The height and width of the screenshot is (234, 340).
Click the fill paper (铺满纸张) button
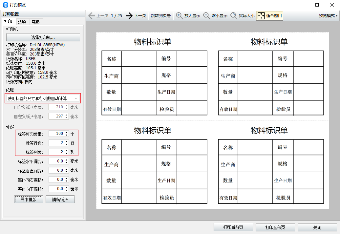point(60,199)
